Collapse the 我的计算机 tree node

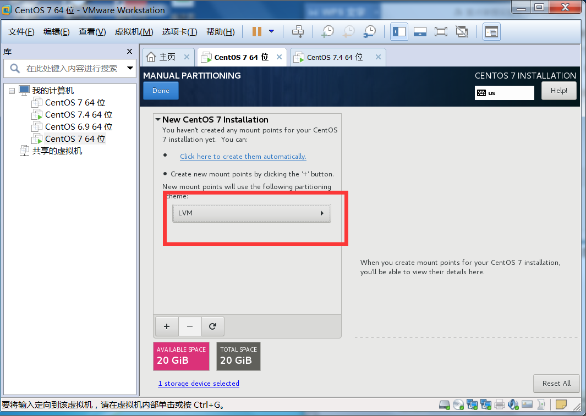point(12,91)
